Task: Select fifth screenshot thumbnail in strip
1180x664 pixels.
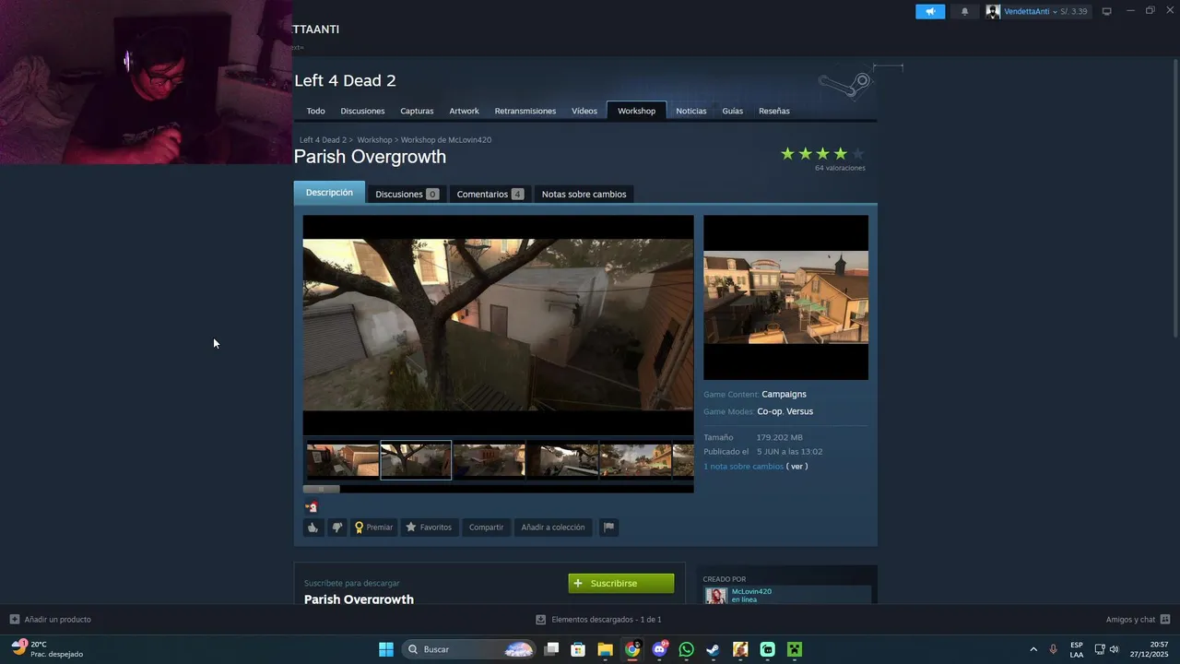Action: 636,460
